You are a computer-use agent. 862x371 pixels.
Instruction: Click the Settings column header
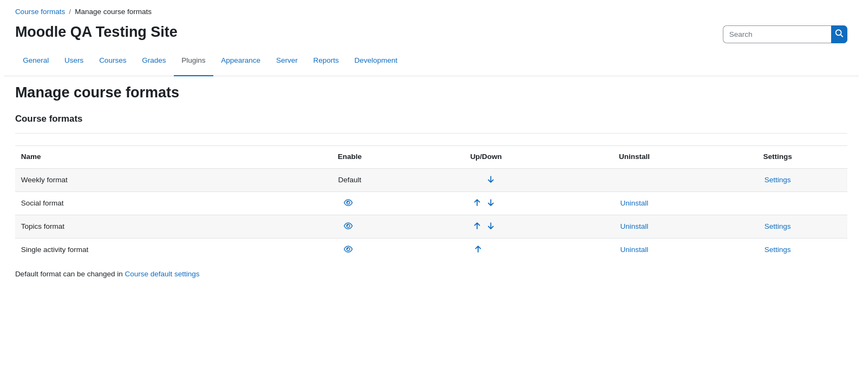pyautogui.click(x=778, y=157)
